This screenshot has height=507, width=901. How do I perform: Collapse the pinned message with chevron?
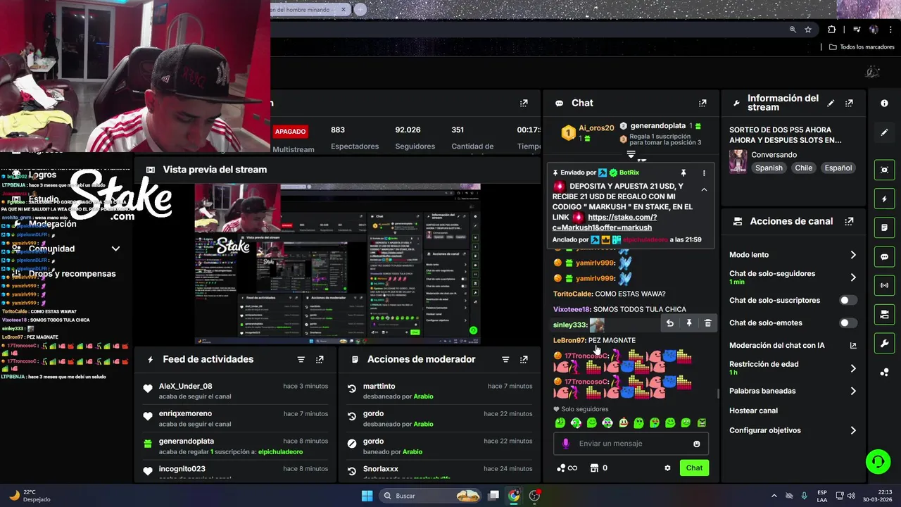[704, 189]
